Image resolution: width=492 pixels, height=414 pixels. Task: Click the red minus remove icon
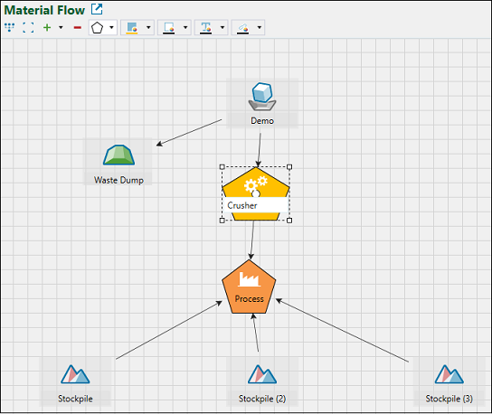[x=78, y=28]
